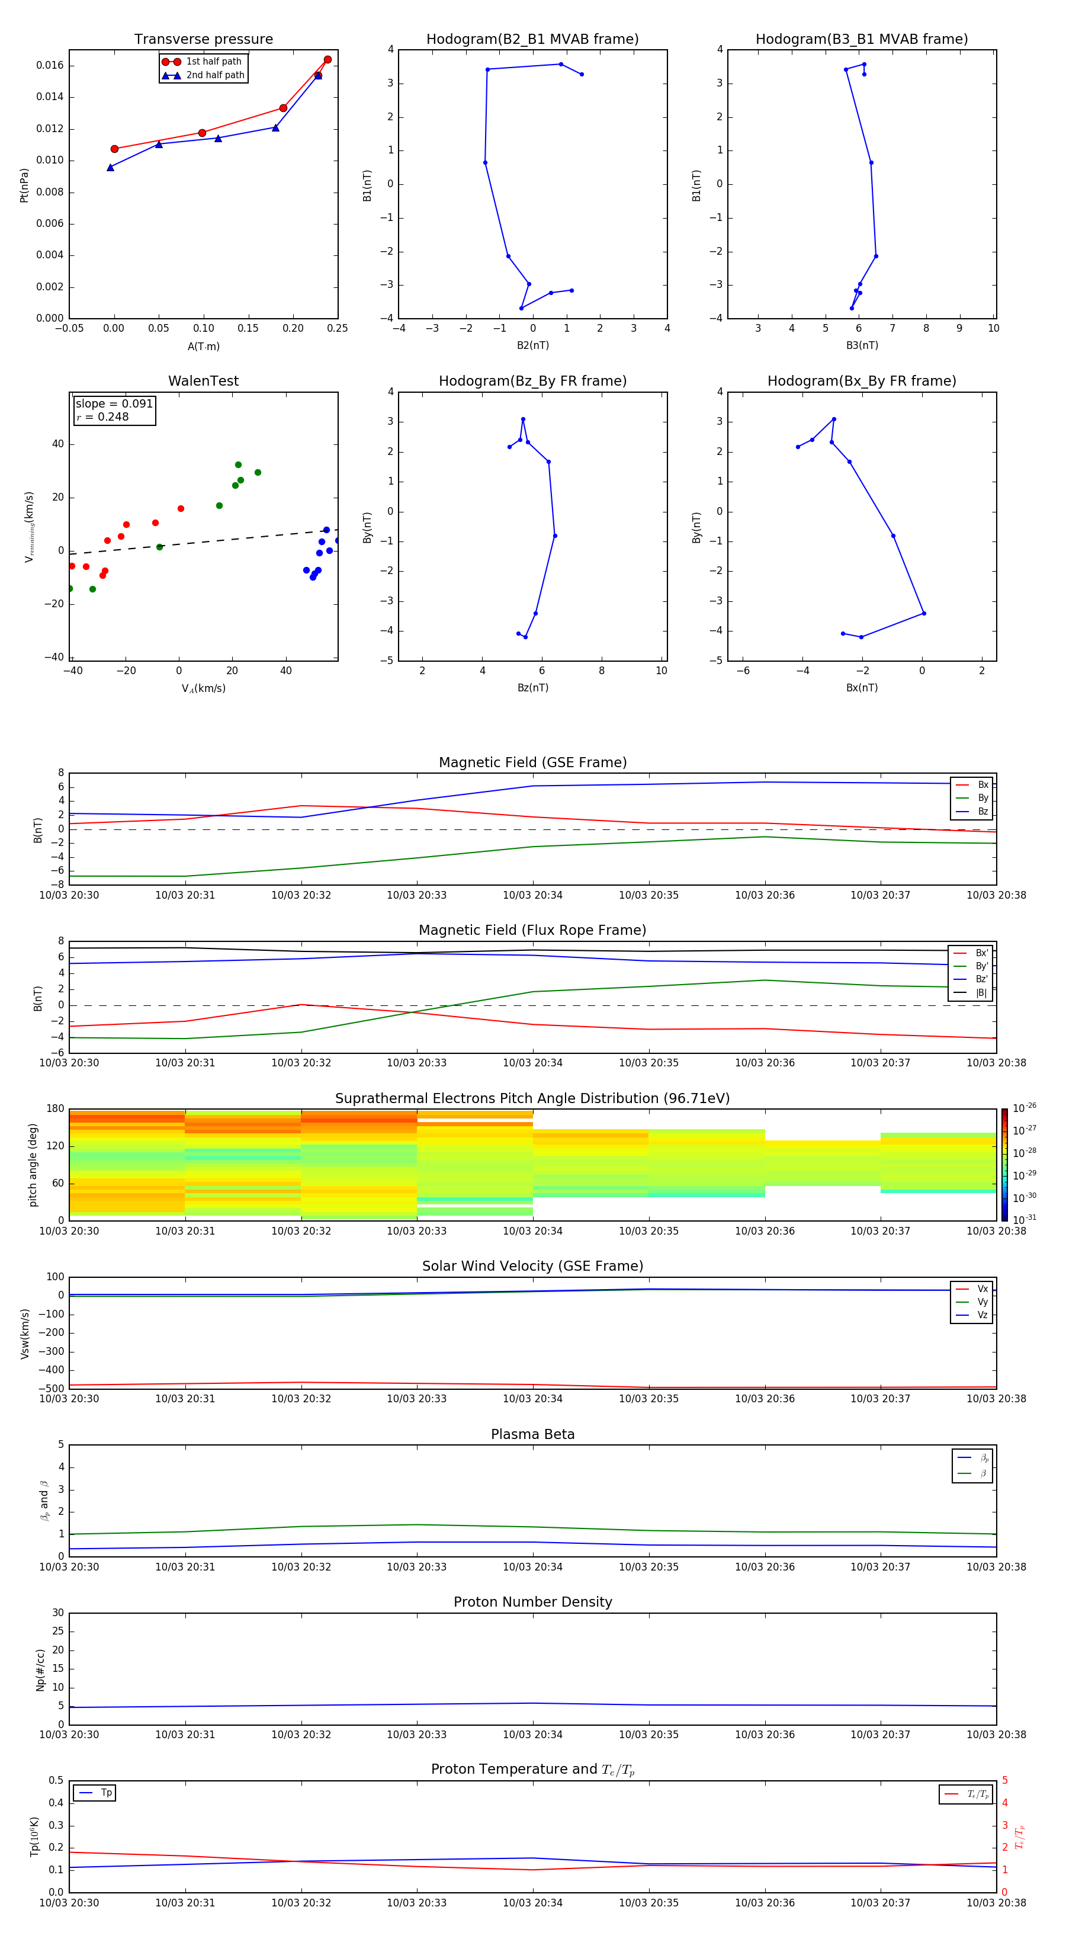Image resolution: width=1066 pixels, height=1955 pixels.
Task: Select Te/Tp legend entry in temperature plot
Action: pyautogui.click(x=967, y=1795)
